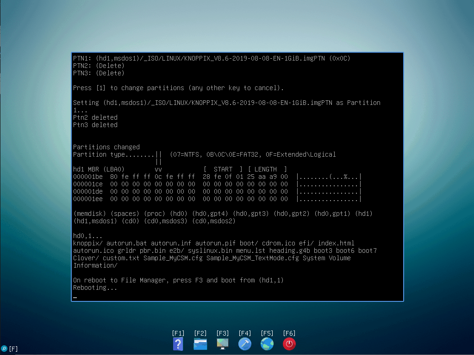This screenshot has width=474, height=355.
Task: Select hex row offset '000001de'
Action: [x=88, y=191]
